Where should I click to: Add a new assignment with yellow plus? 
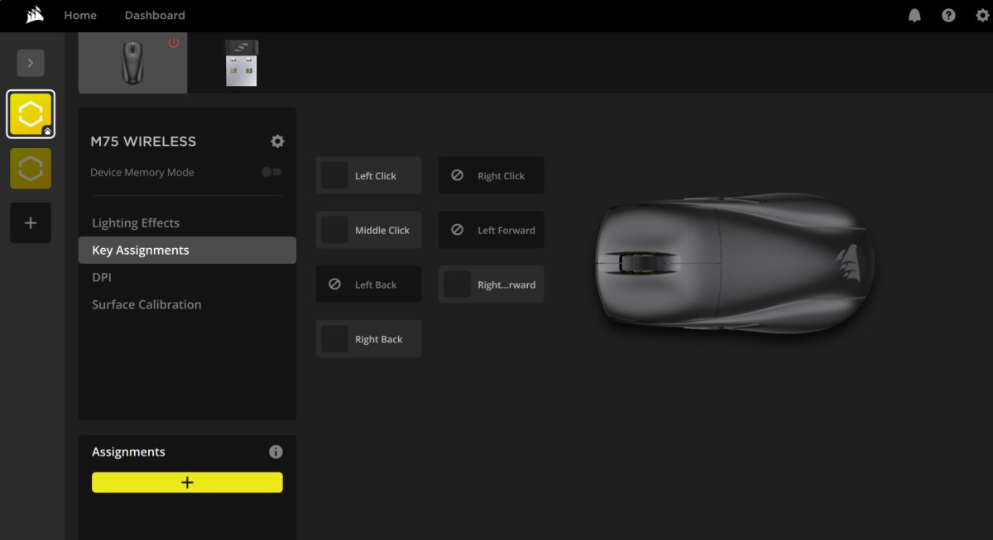pos(187,482)
